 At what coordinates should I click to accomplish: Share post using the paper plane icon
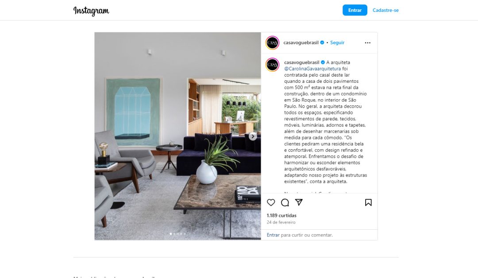tap(299, 202)
